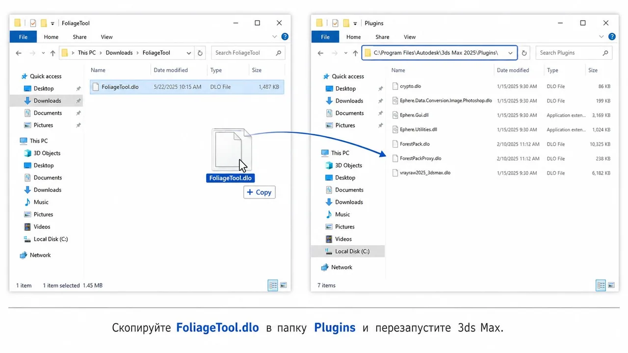Click This PC in the FoliageTool address breadcrumb
Screen dimensions: 628x353
[87, 53]
